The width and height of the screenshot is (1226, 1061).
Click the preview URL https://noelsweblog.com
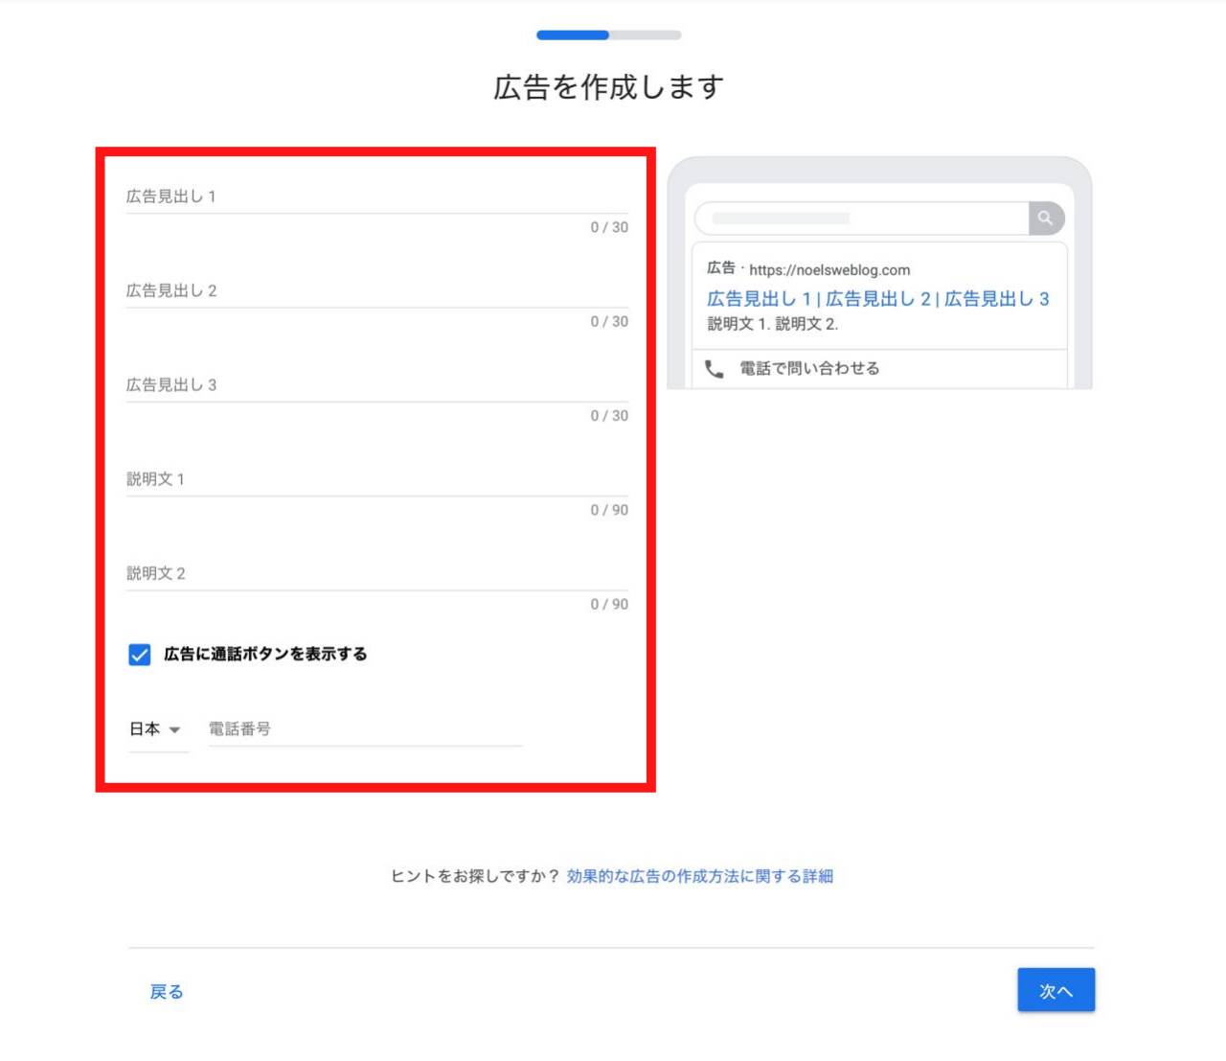(829, 270)
